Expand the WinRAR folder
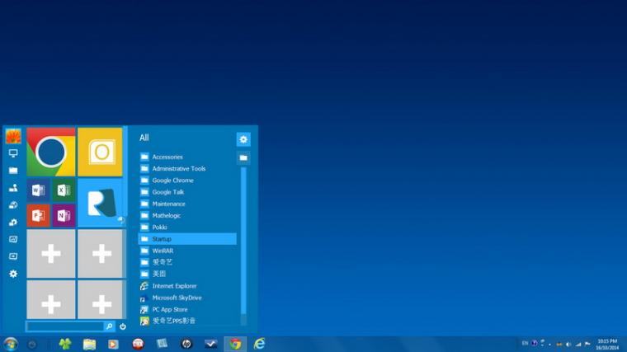Image resolution: width=627 pixels, height=352 pixels. [163, 251]
